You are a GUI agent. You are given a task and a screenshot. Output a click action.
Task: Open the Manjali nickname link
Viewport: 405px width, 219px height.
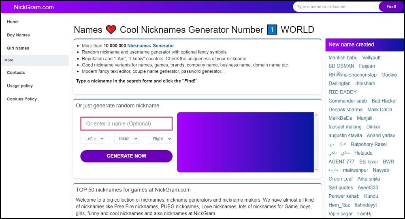point(364,118)
